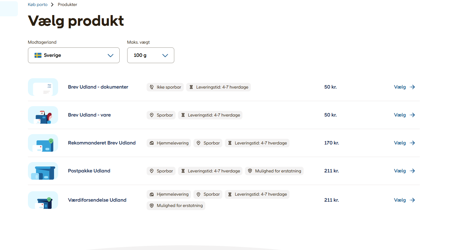Open the Maks. vægt weight dropdown
The height and width of the screenshot is (250, 450).
click(150, 55)
